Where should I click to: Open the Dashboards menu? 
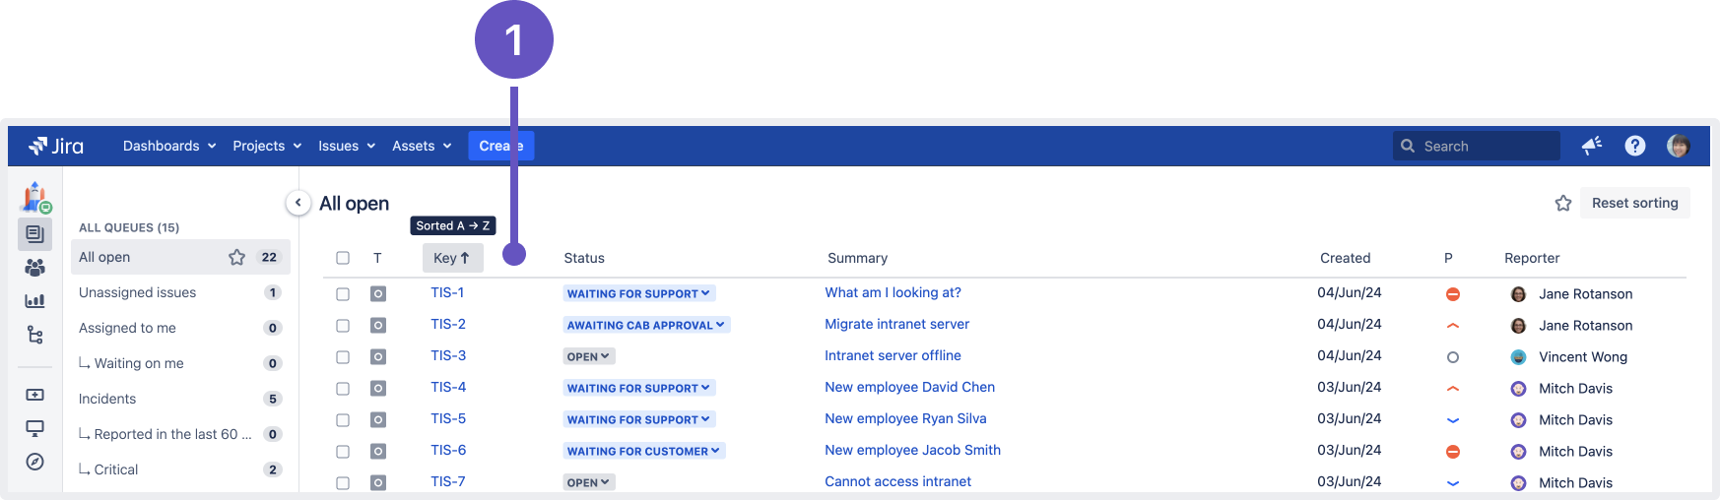[168, 146]
